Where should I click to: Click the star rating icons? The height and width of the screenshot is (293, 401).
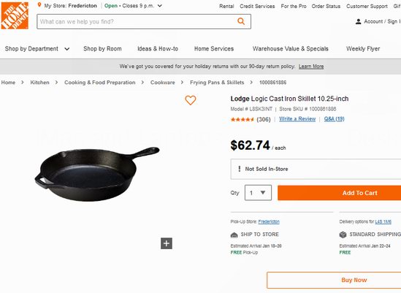(x=242, y=119)
